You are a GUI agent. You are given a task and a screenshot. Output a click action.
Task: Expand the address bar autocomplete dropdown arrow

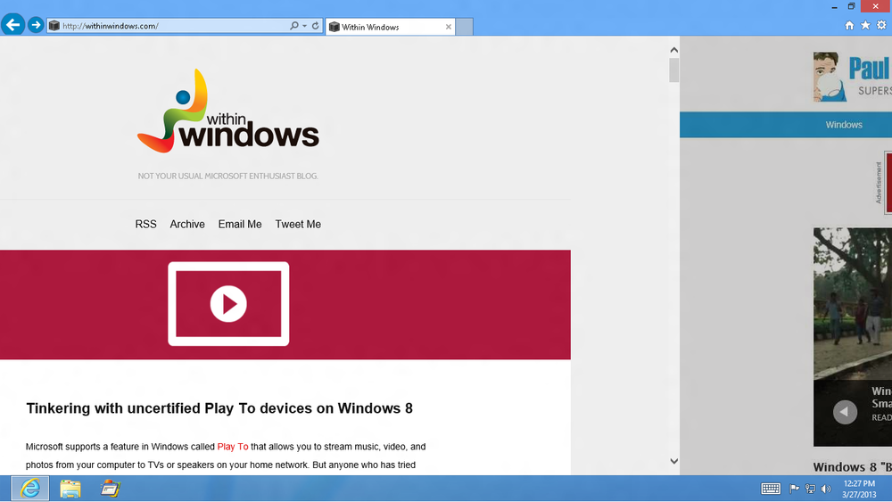[x=305, y=26]
